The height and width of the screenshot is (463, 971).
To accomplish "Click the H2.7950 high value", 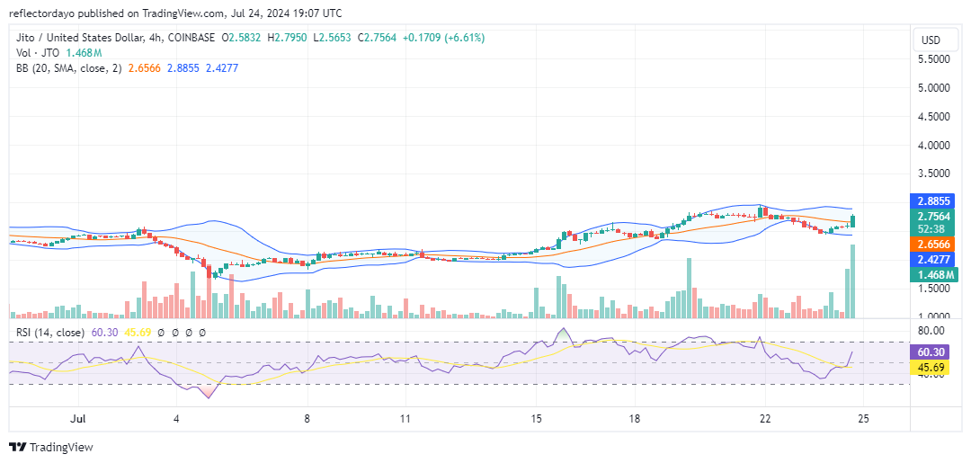I will pos(288,38).
